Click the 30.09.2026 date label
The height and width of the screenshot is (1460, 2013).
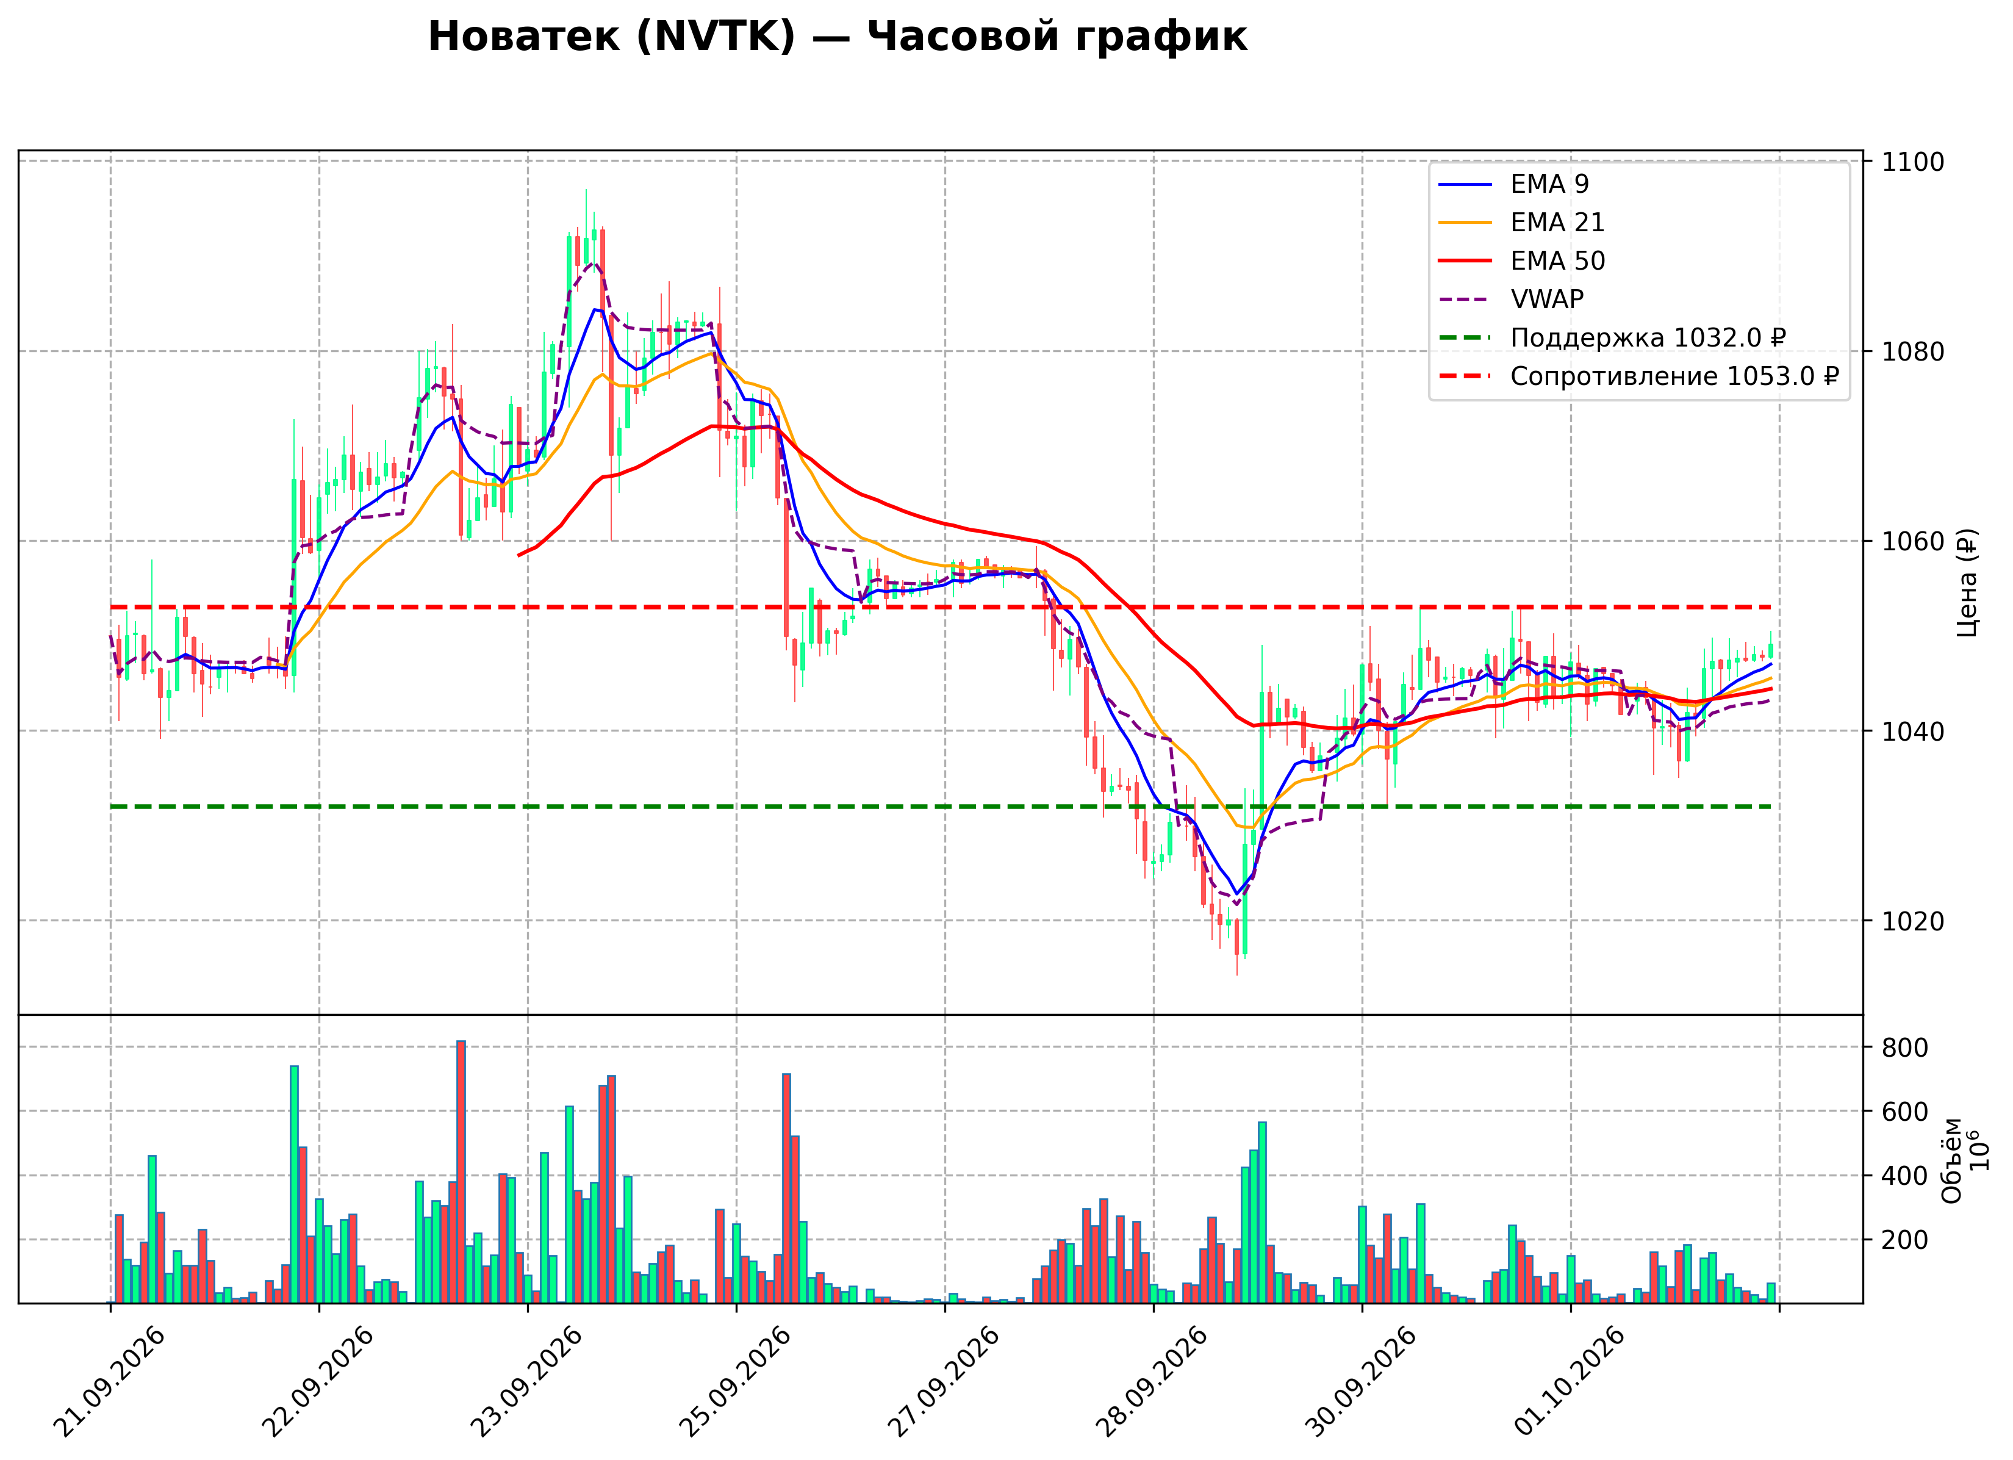(1361, 1382)
